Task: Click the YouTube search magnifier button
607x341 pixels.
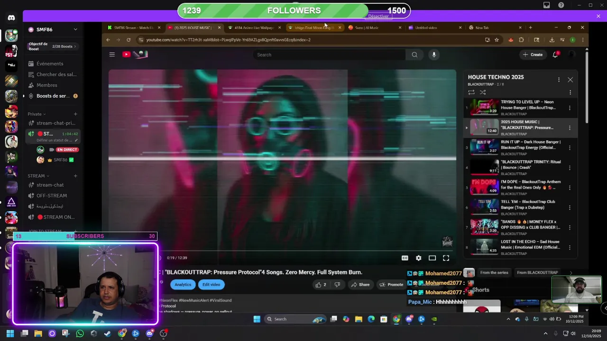Action: (x=414, y=54)
